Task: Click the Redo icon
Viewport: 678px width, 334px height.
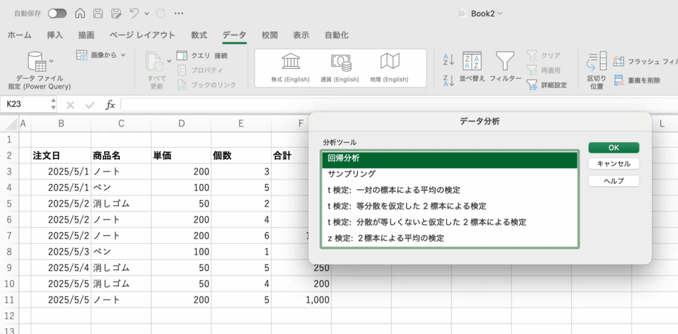Action: [x=161, y=13]
